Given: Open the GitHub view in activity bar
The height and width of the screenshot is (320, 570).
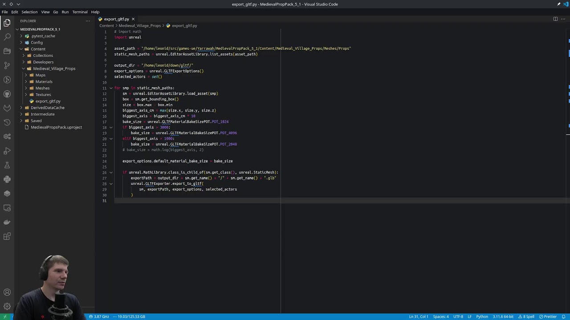Looking at the screenshot, I should click(7, 94).
